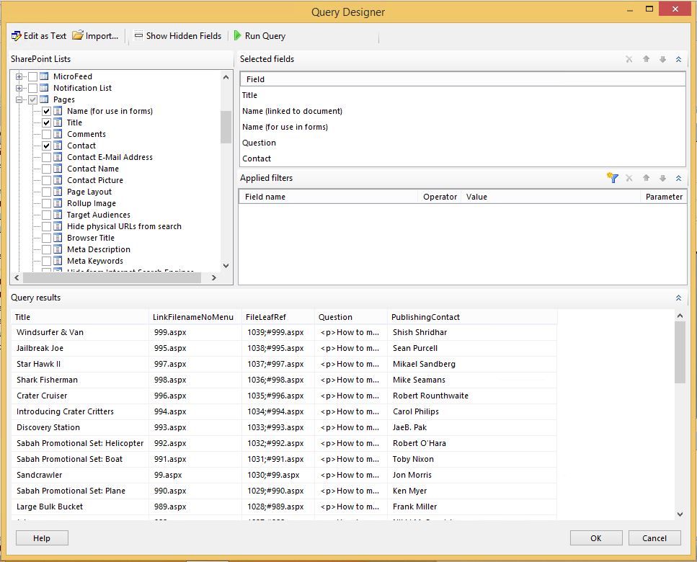Click the Pages list table icon
697x562 pixels.
tap(44, 99)
